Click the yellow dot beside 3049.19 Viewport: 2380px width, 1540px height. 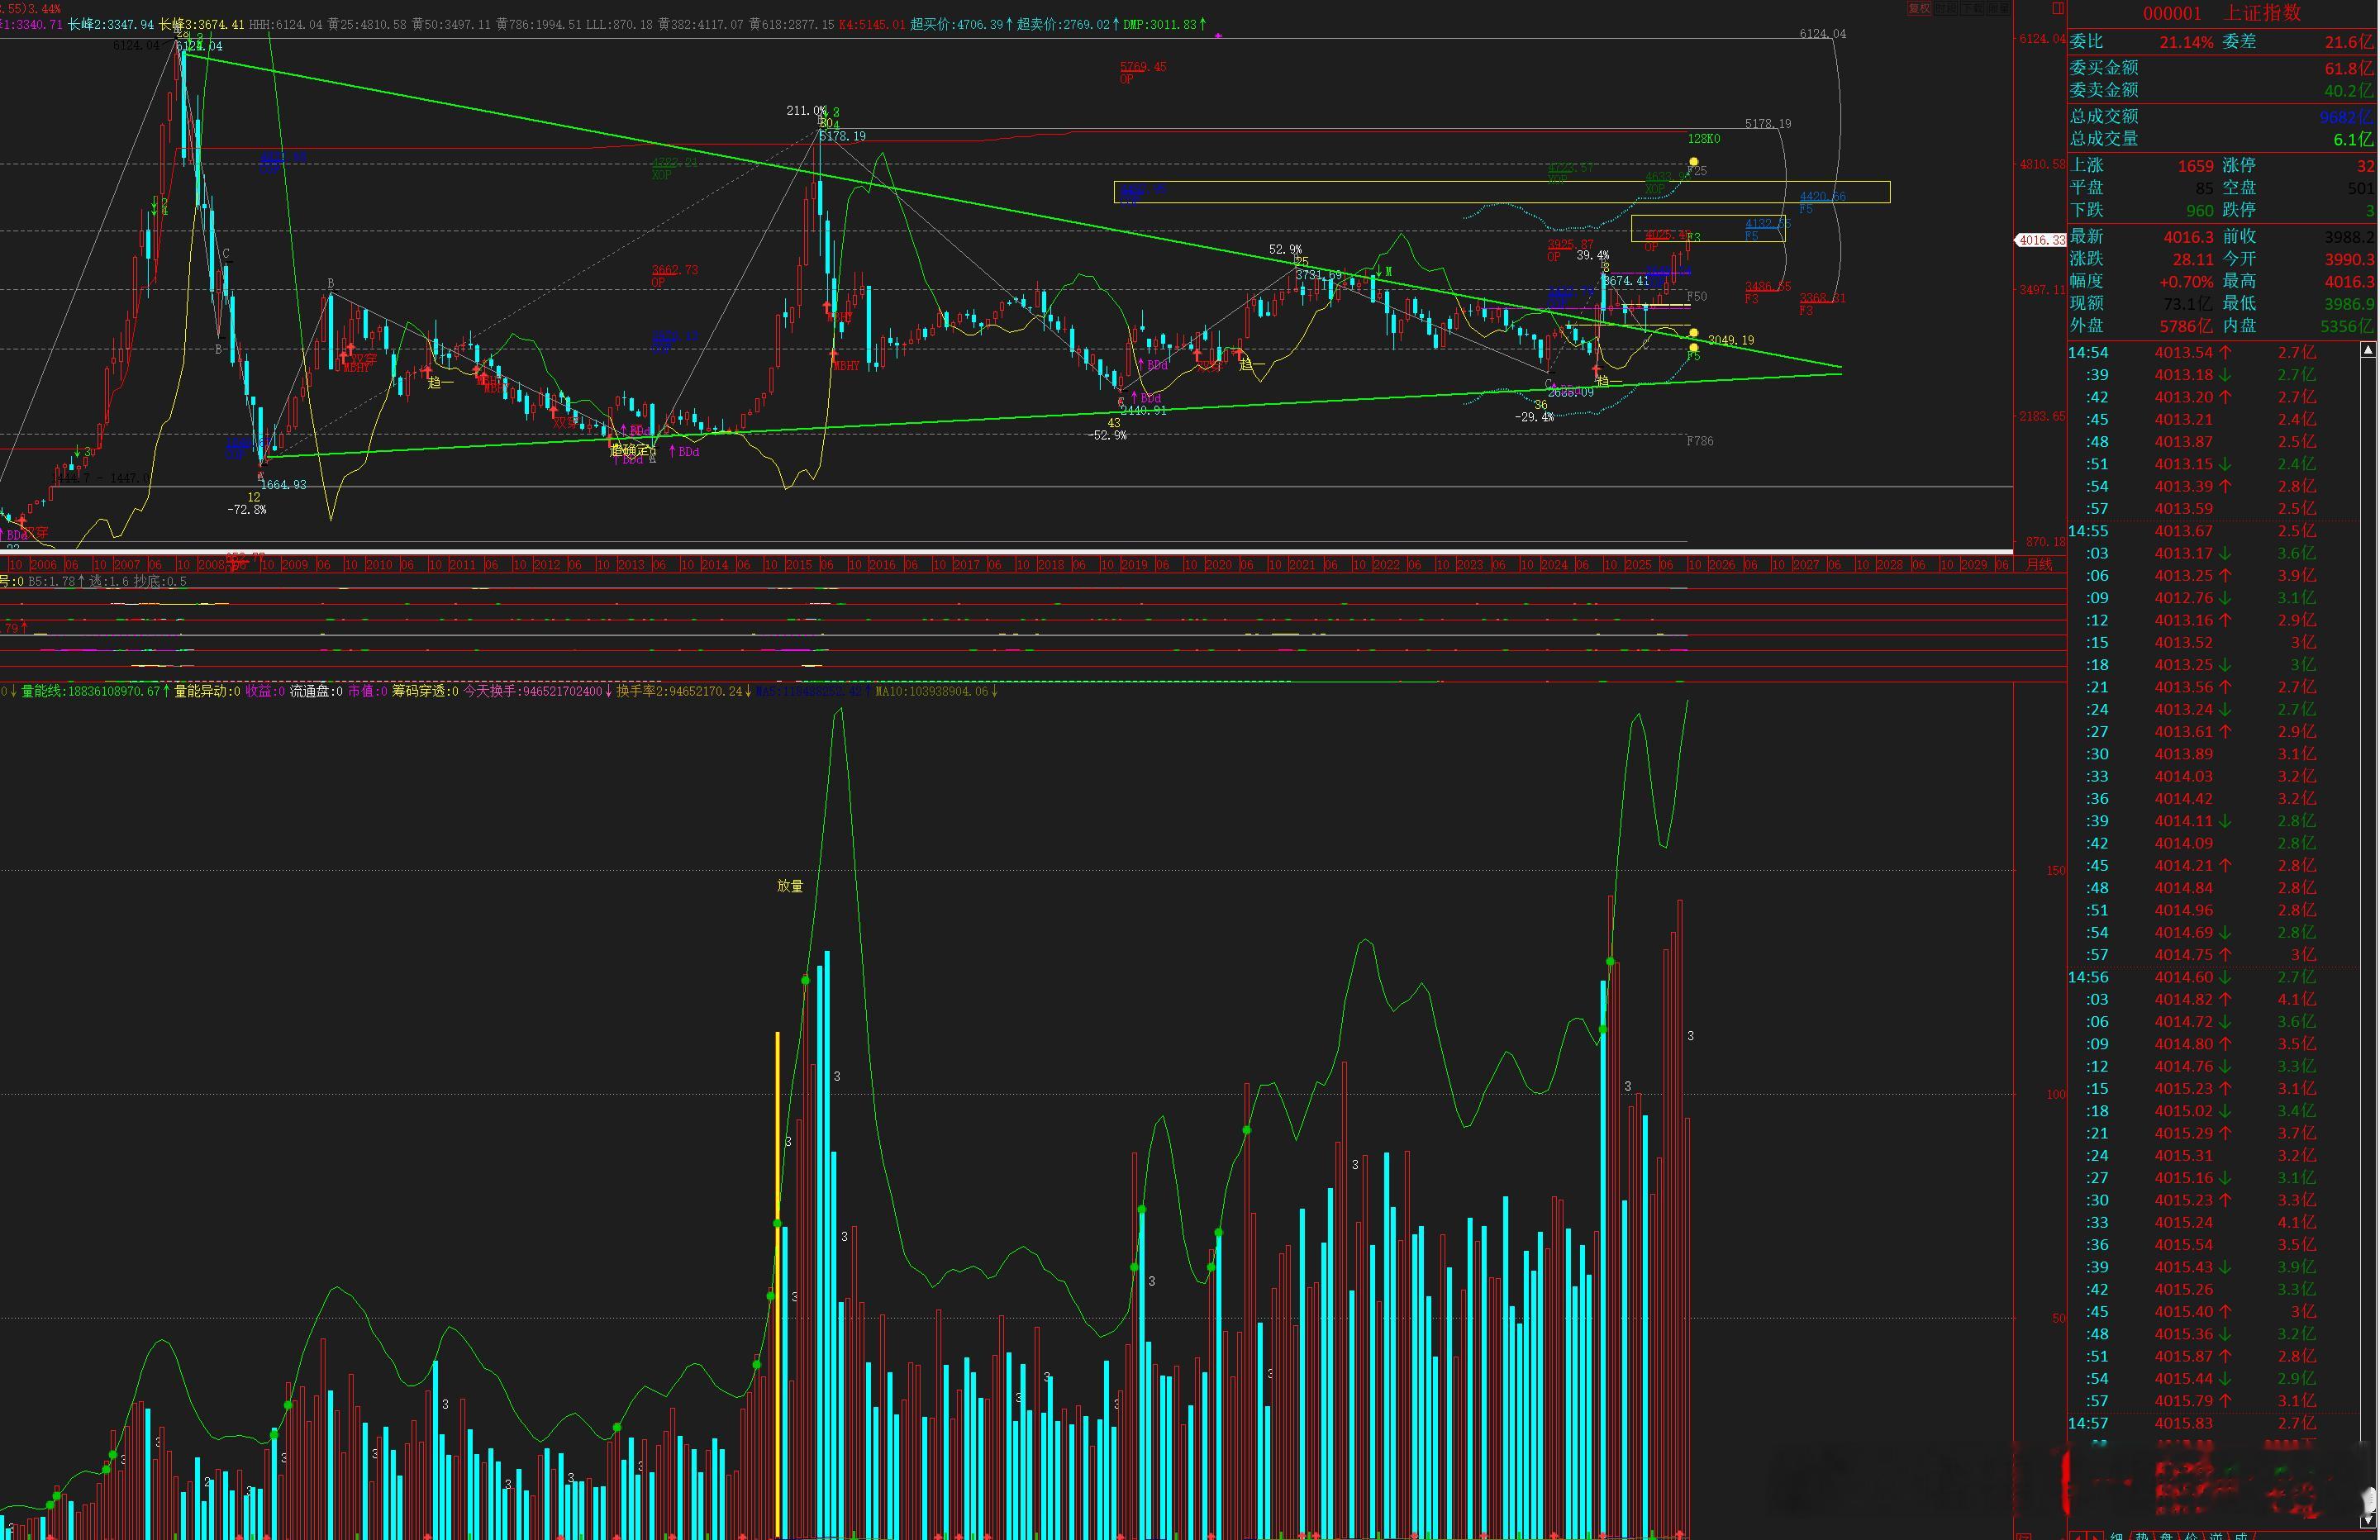[x=1694, y=333]
